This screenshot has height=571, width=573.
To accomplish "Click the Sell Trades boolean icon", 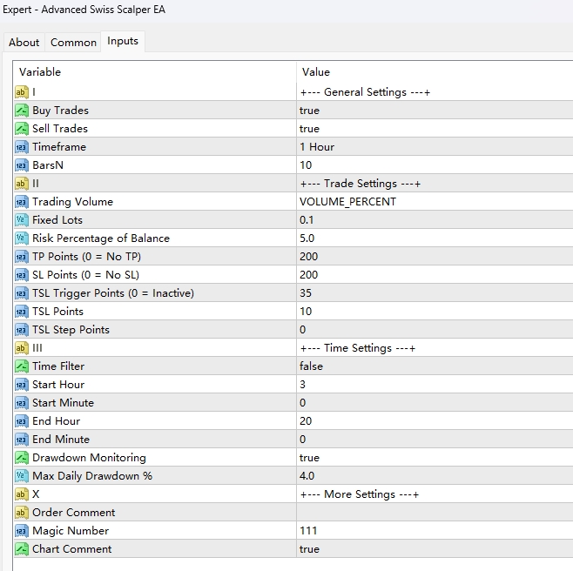I will [22, 129].
